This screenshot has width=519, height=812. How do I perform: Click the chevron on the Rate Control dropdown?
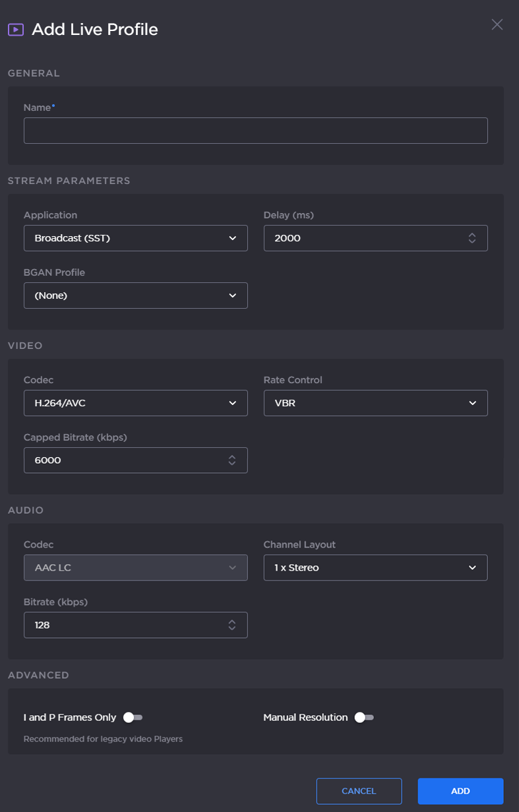[x=472, y=403]
